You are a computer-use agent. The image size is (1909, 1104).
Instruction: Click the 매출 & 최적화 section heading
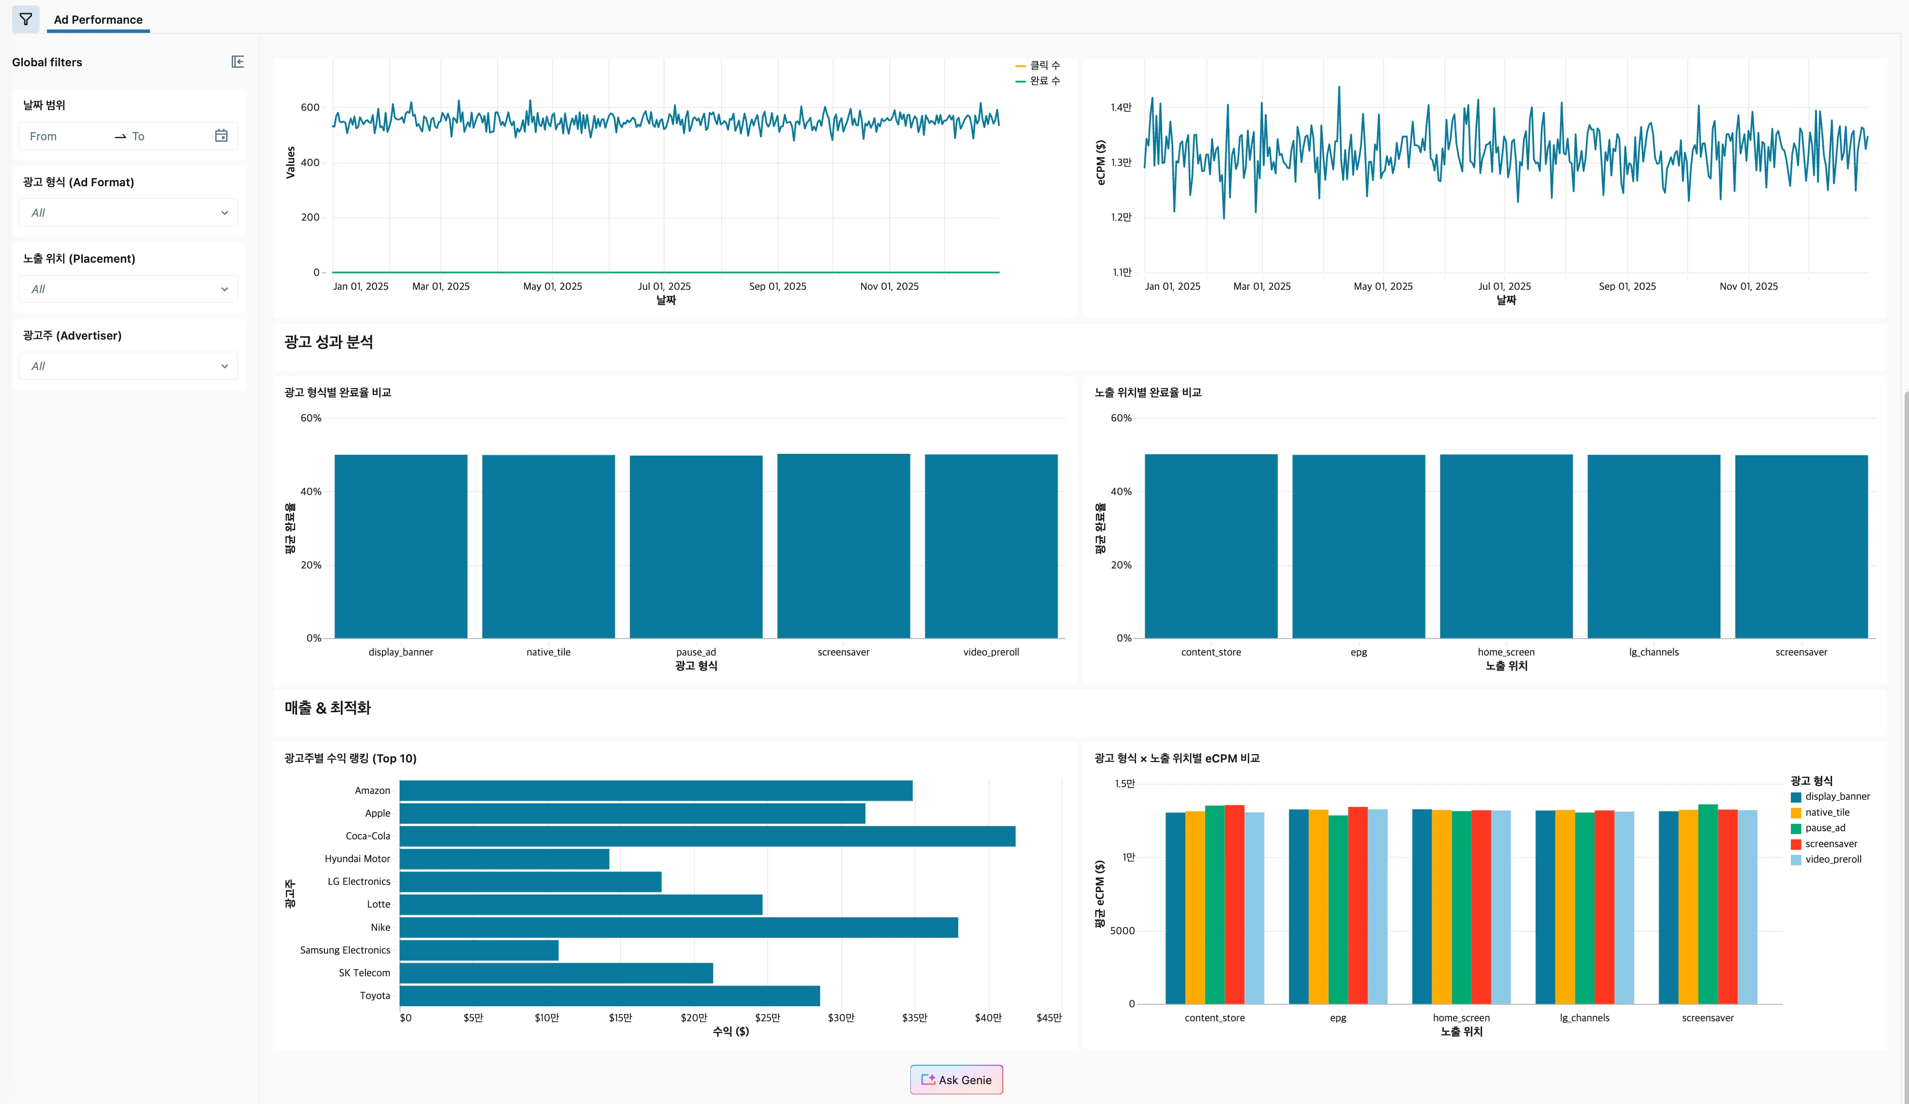tap(328, 708)
